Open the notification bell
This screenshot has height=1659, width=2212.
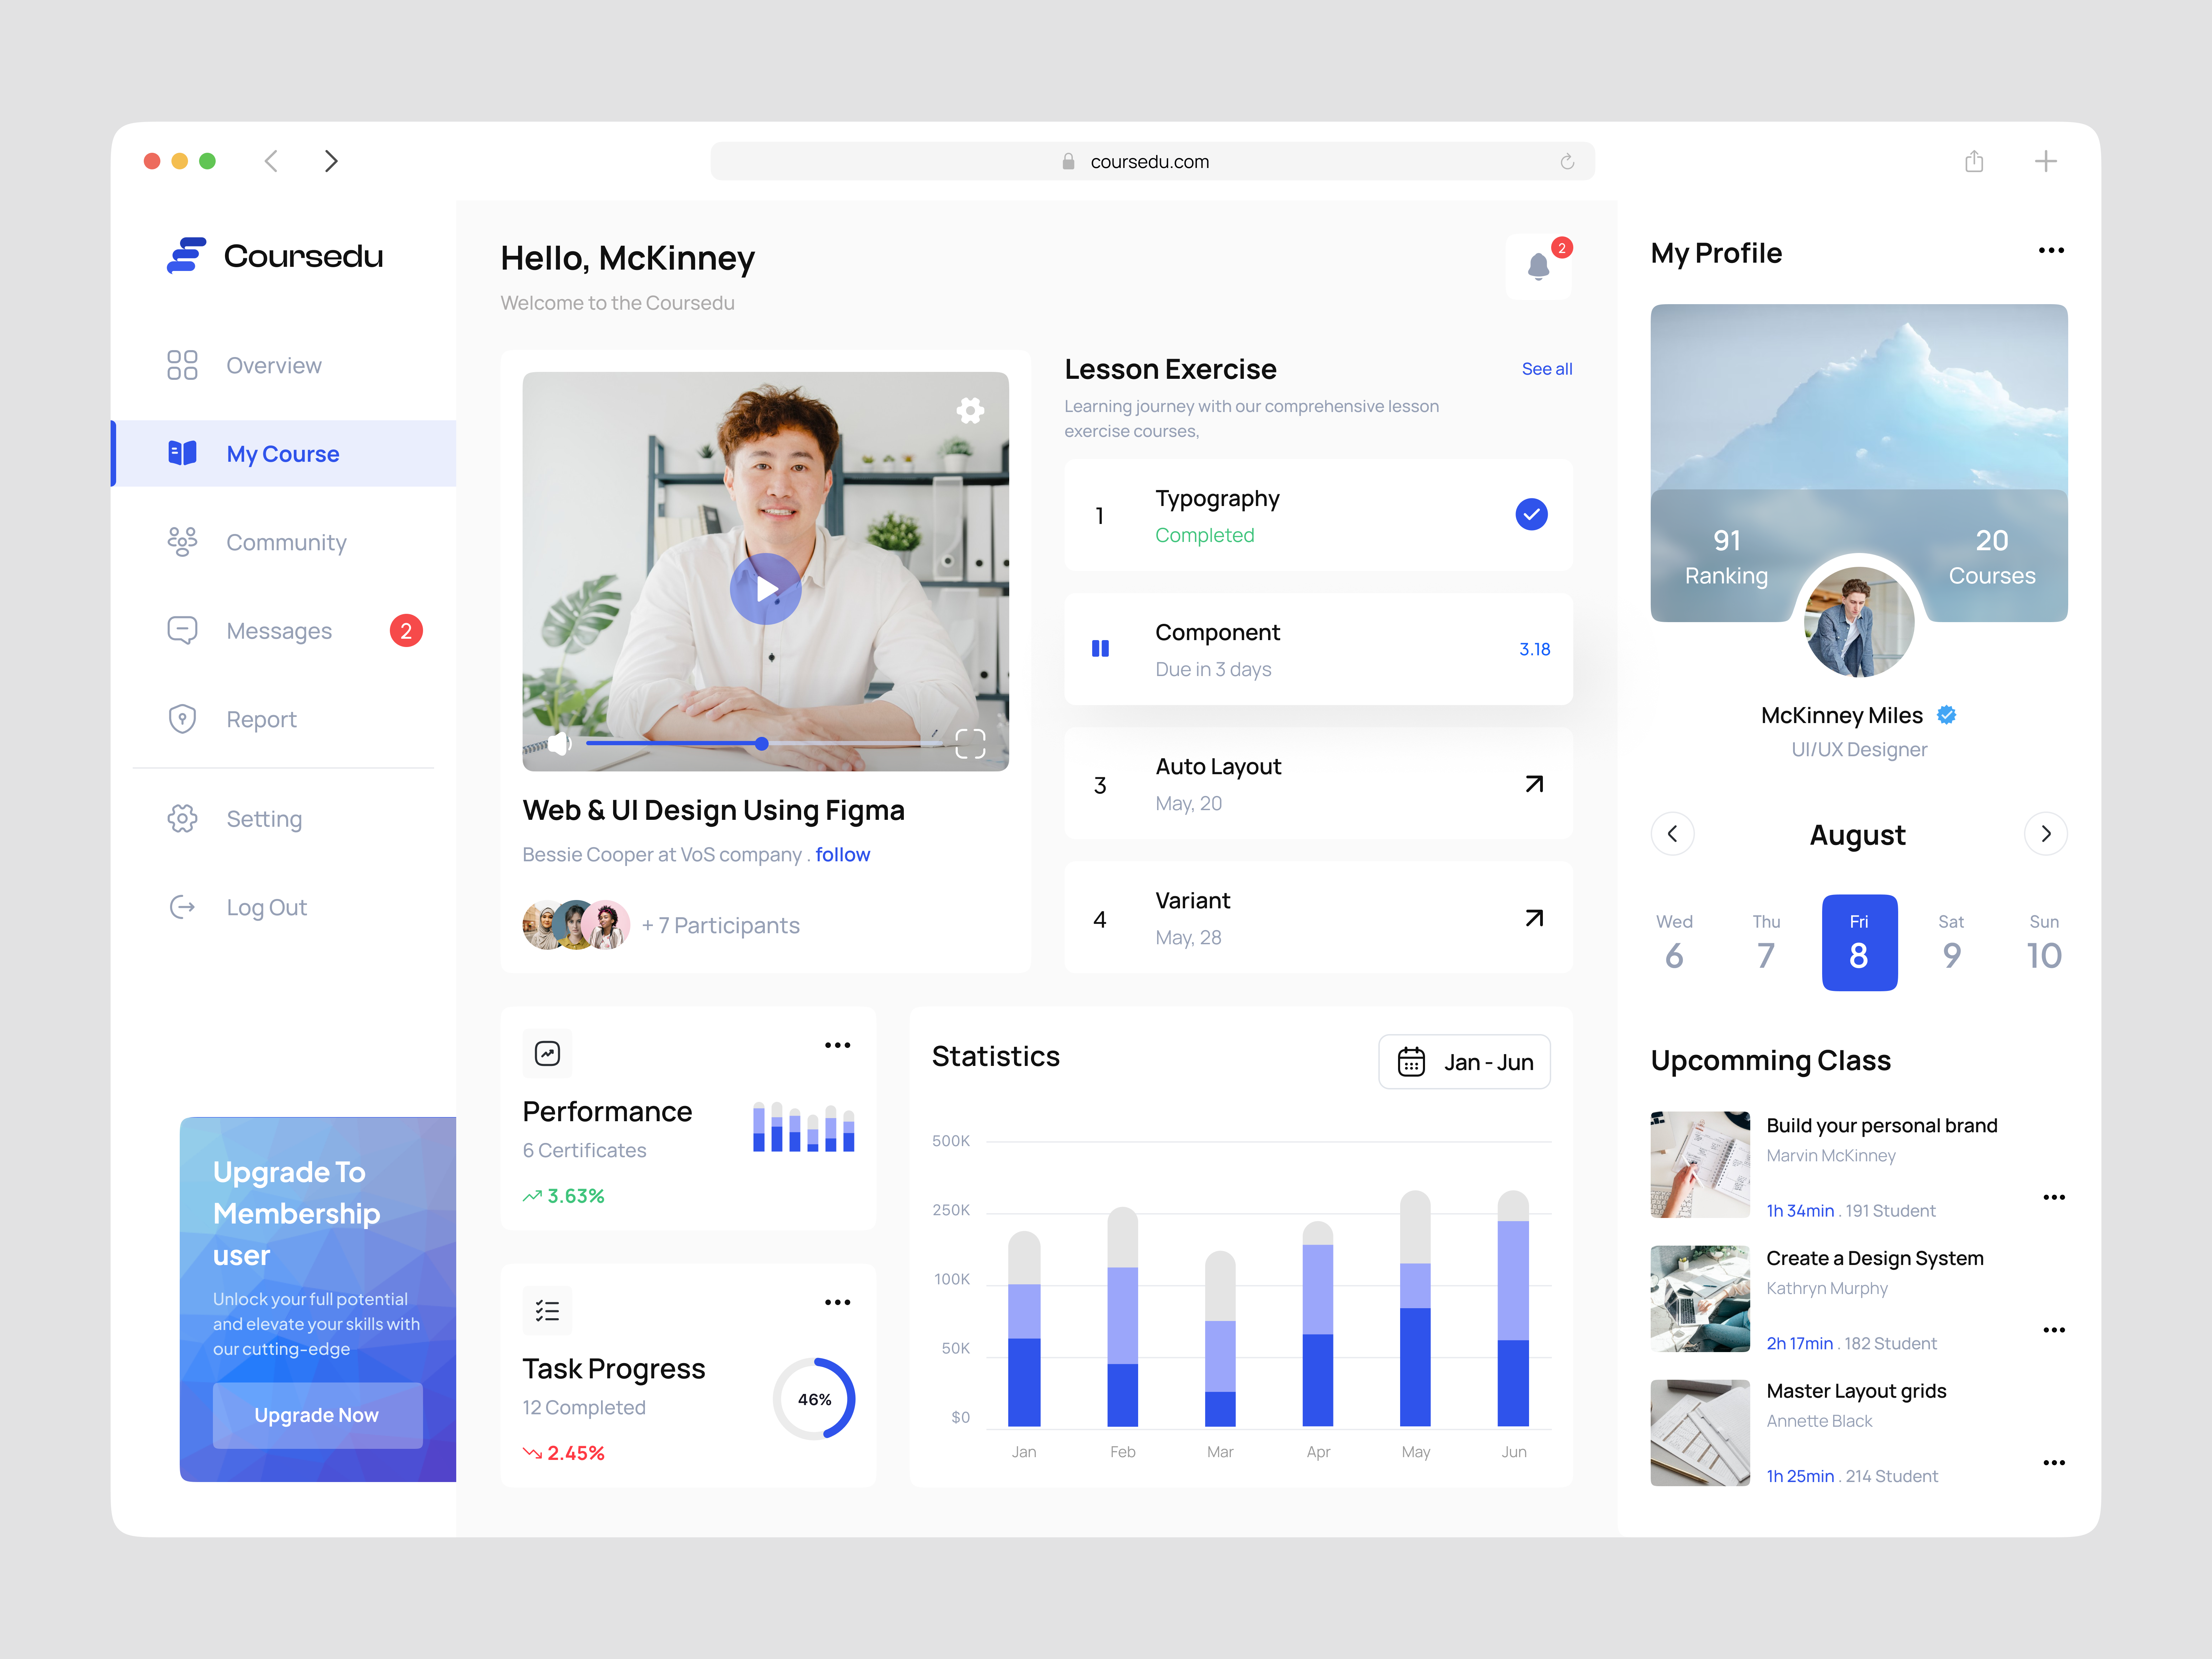tap(1538, 267)
